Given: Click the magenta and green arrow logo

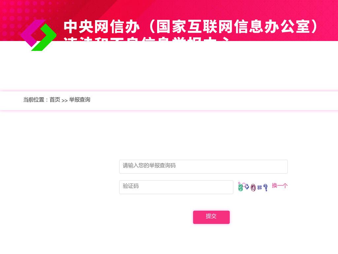Looking at the screenshot, I should tap(38, 35).
